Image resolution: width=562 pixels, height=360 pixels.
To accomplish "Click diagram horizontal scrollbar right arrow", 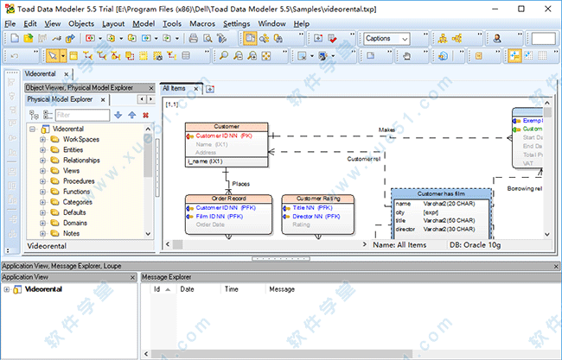I will pyautogui.click(x=365, y=244).
